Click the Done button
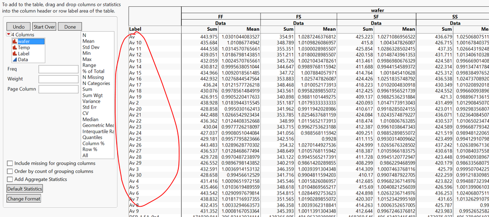The image size is (489, 217). 70,27
